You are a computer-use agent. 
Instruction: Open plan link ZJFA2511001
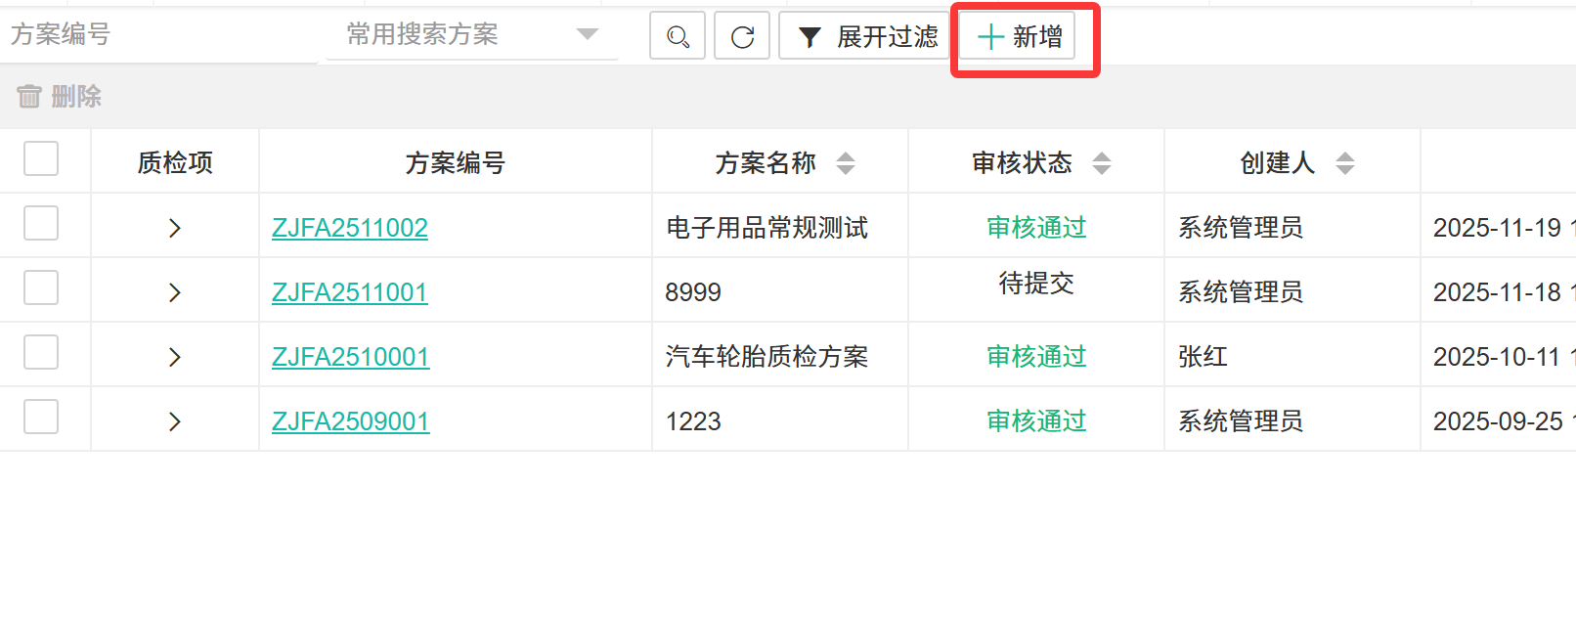click(350, 292)
